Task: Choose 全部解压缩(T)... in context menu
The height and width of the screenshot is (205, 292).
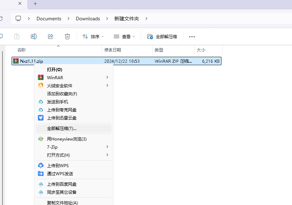Action: point(74,129)
